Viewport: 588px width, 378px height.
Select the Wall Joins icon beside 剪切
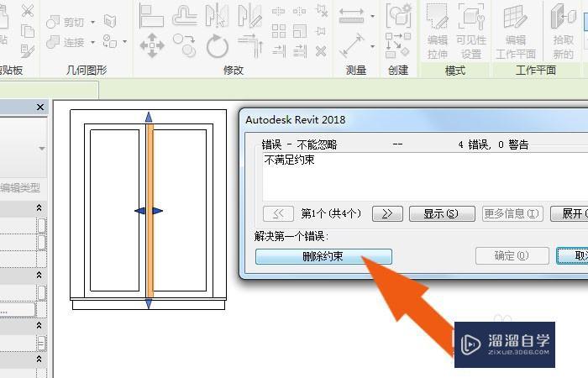click(x=110, y=21)
